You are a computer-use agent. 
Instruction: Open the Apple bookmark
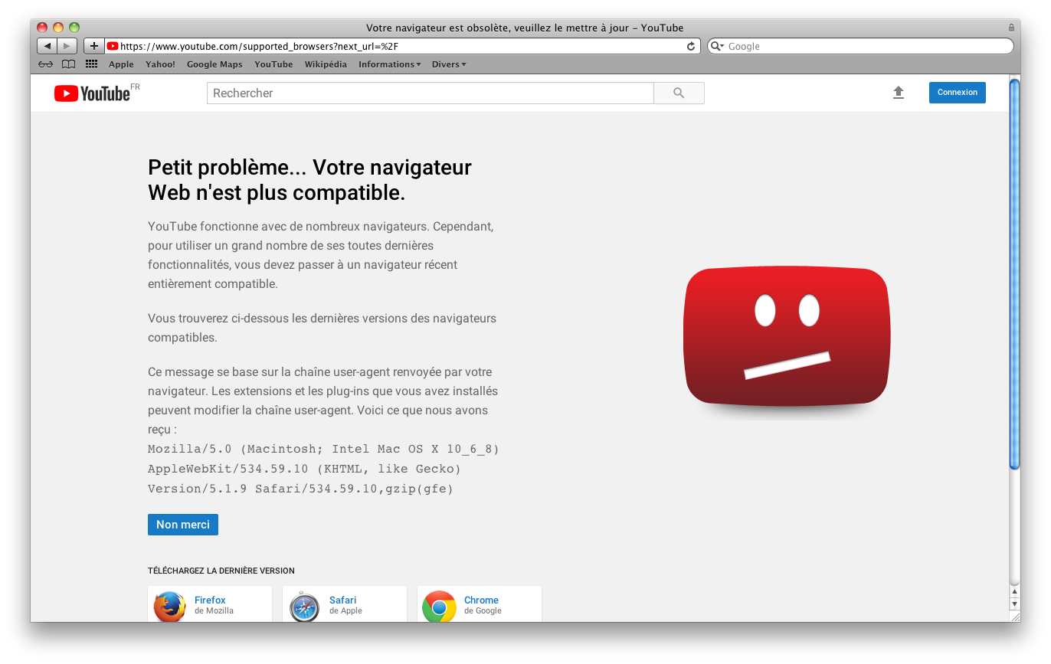coord(121,64)
